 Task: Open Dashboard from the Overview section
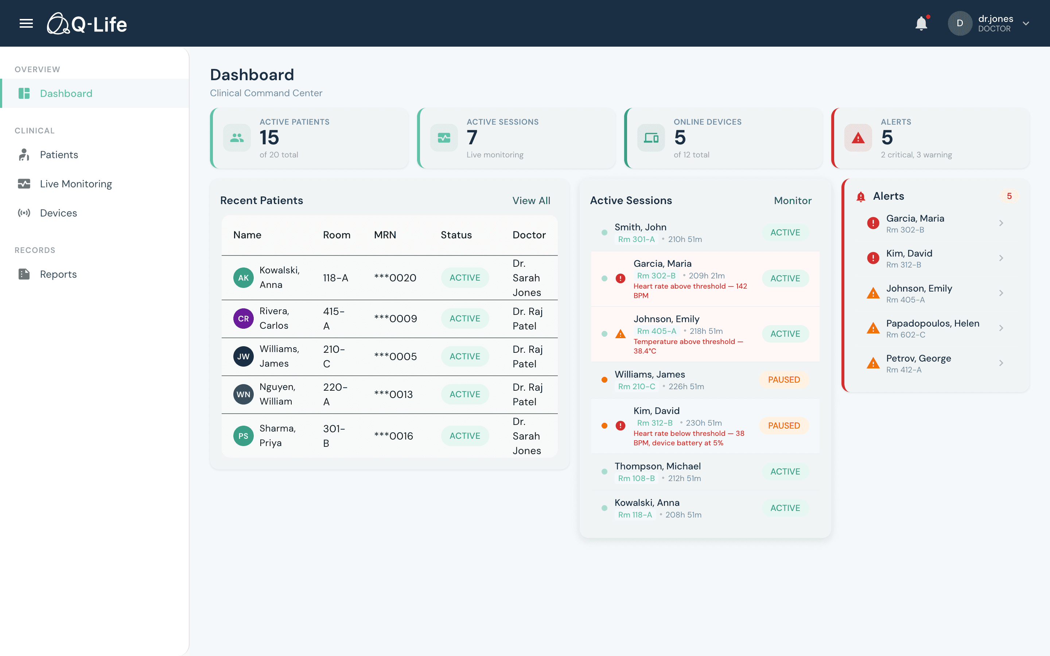point(66,93)
